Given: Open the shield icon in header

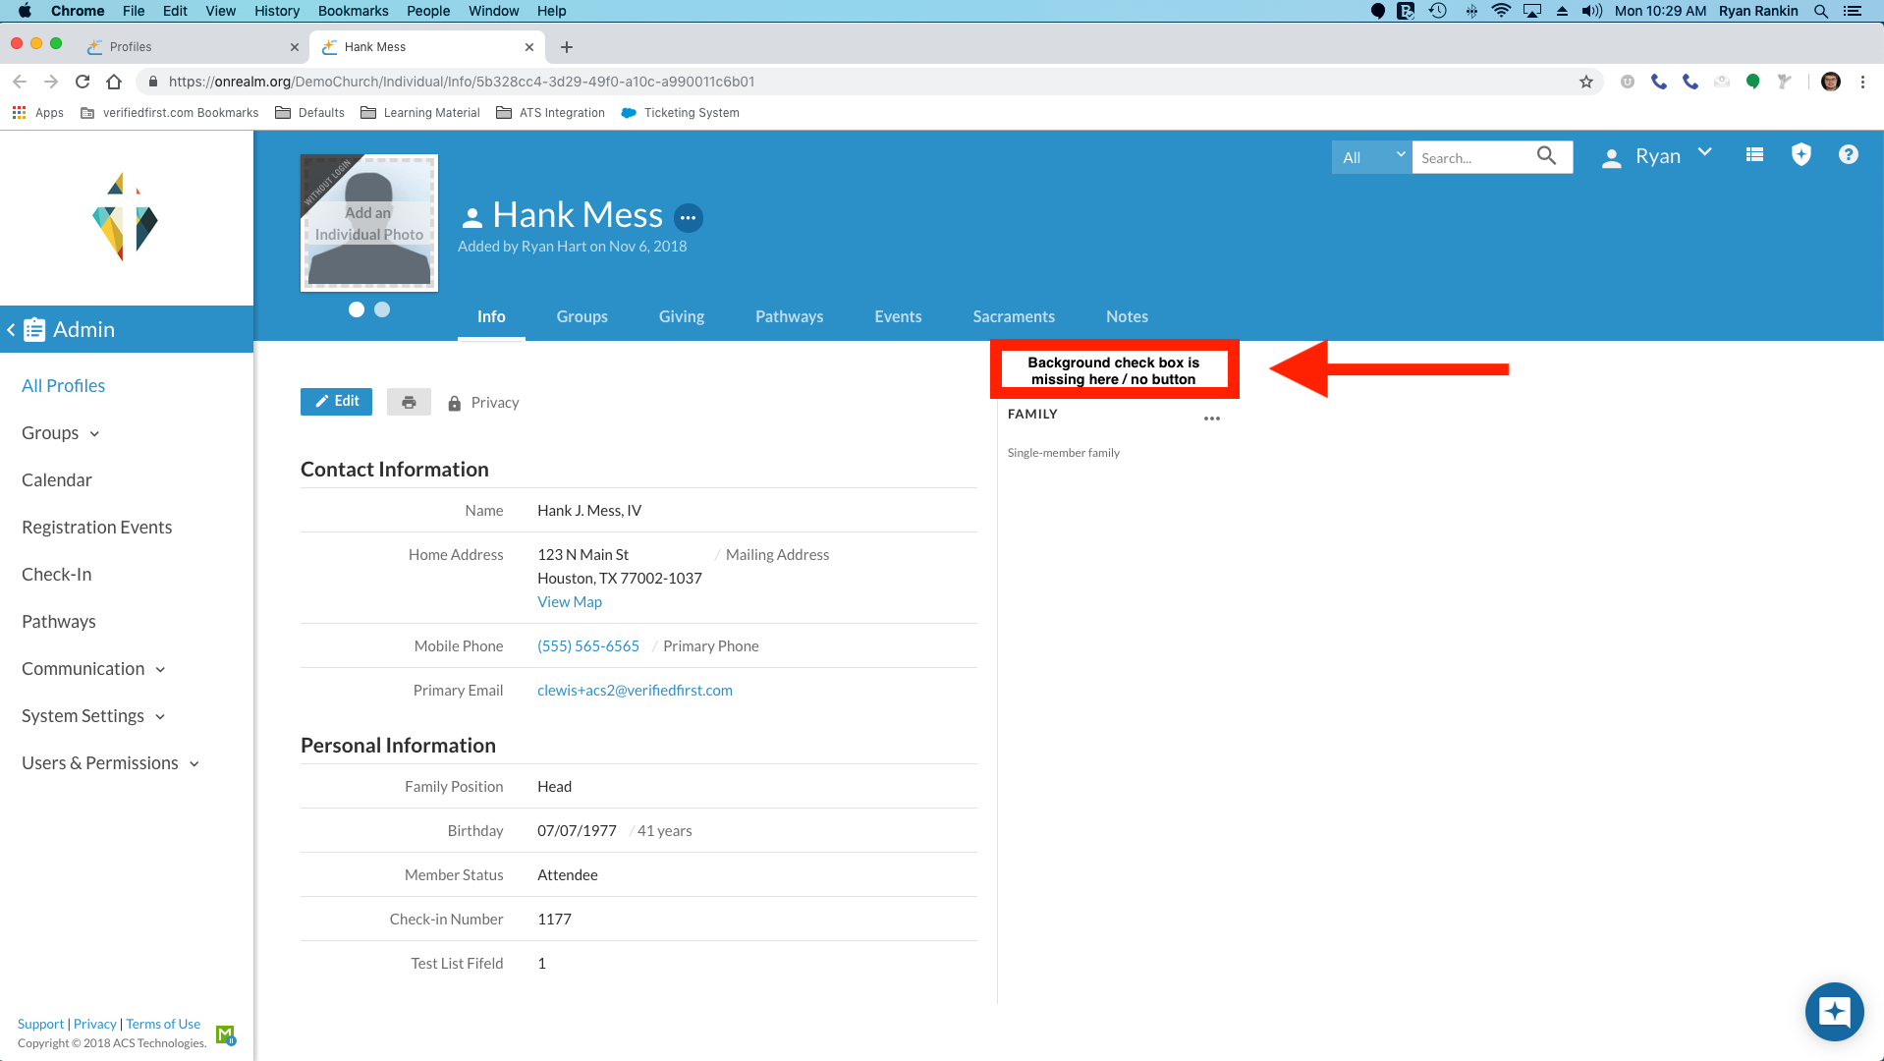Looking at the screenshot, I should click(x=1801, y=155).
